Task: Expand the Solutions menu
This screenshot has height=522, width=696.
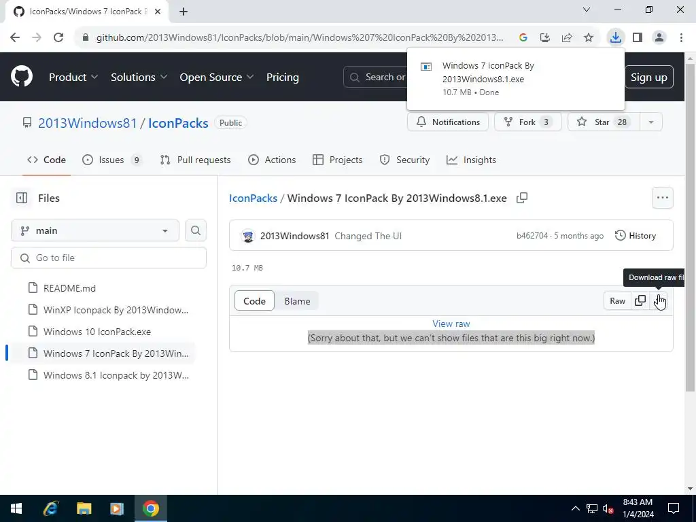Action: [139, 77]
